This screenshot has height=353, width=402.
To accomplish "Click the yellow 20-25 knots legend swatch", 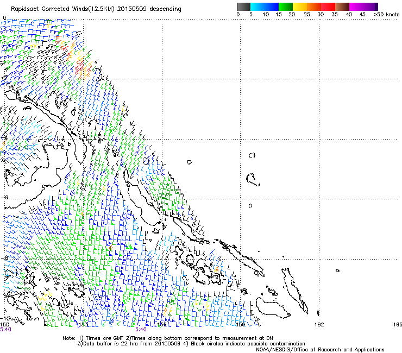I will tap(300, 7).
